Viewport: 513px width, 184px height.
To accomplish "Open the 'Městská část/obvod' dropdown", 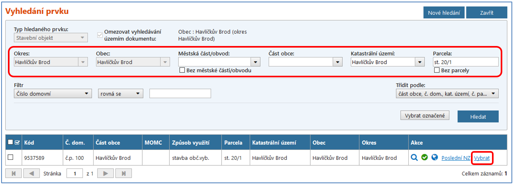I will click(255, 62).
